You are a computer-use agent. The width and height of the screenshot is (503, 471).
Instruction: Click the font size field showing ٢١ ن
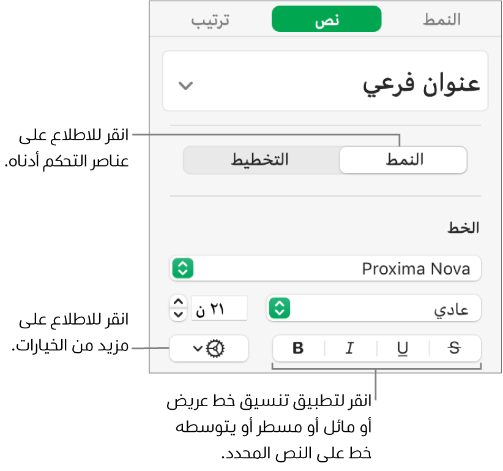pos(218,308)
